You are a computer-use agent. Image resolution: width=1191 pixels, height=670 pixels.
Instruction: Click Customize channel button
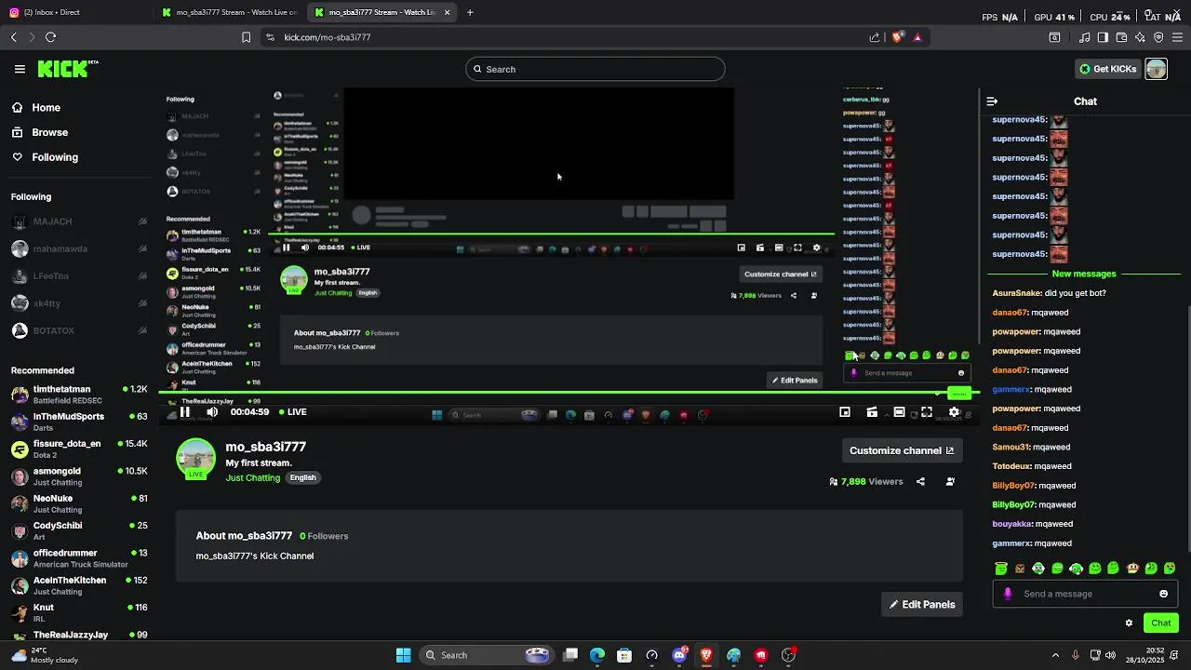[x=902, y=450]
